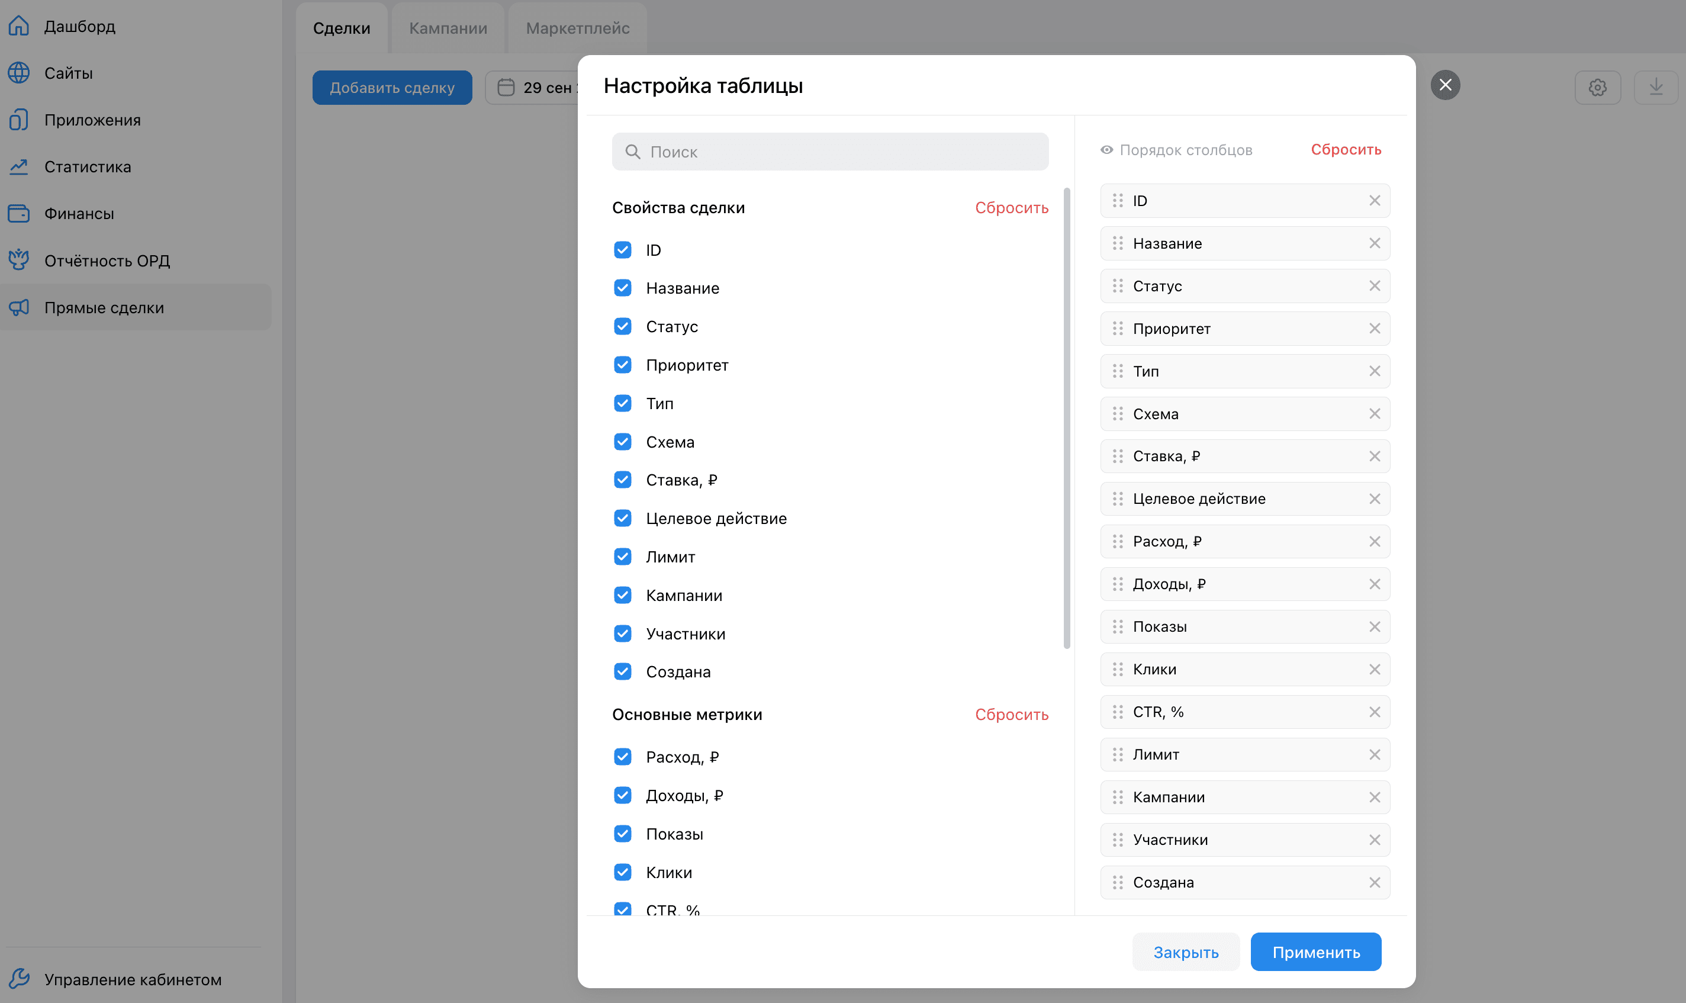Screen dimensions: 1686x1003
Task: Click the Dashboard home icon in sidebar
Action: tap(19, 25)
